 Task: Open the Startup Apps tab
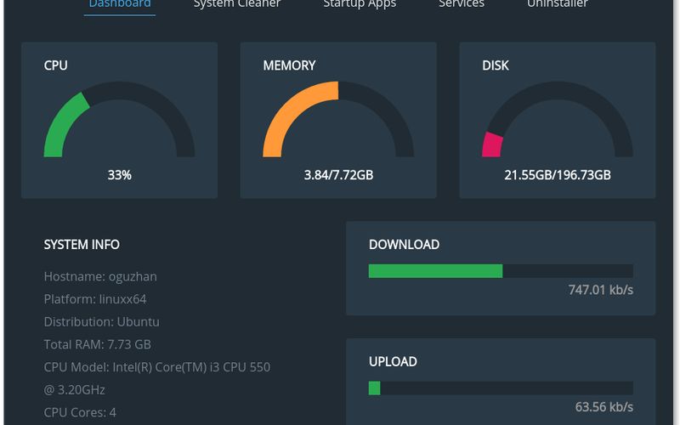point(360,4)
